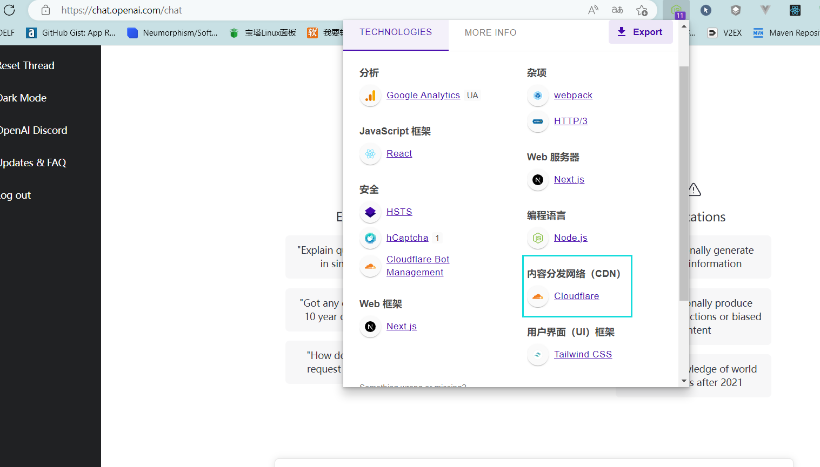Click the React atom icon in JavaScript frameworks
Image resolution: width=820 pixels, height=467 pixels.
coord(370,154)
